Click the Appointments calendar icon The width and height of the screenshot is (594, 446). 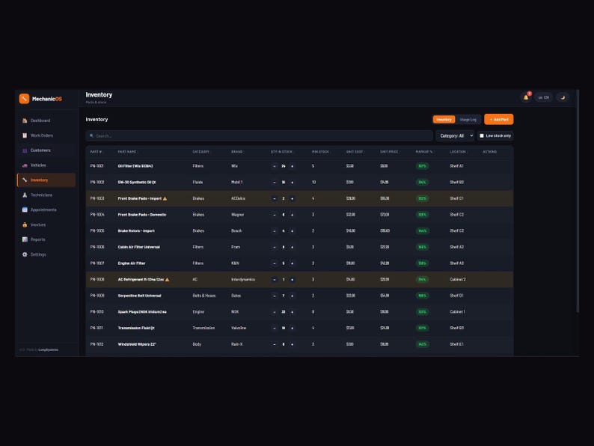25,210
